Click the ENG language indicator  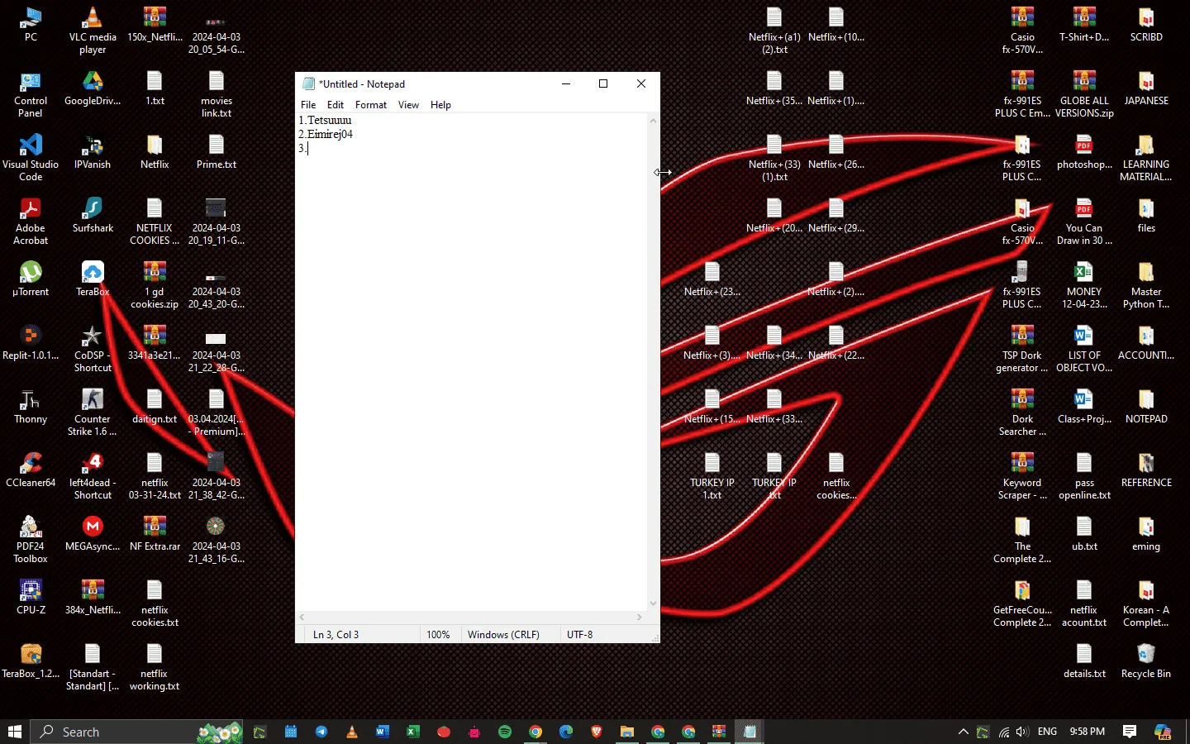pos(1047,732)
